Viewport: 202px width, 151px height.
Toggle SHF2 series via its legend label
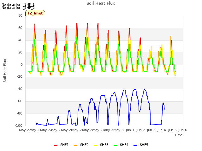tap(84, 145)
